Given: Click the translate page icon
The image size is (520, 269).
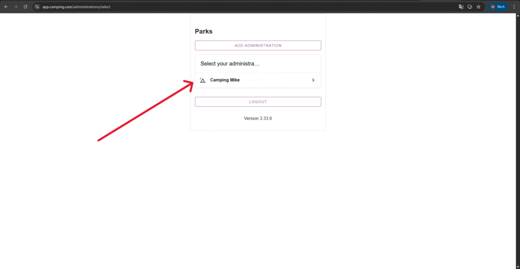Looking at the screenshot, I should point(461,7).
